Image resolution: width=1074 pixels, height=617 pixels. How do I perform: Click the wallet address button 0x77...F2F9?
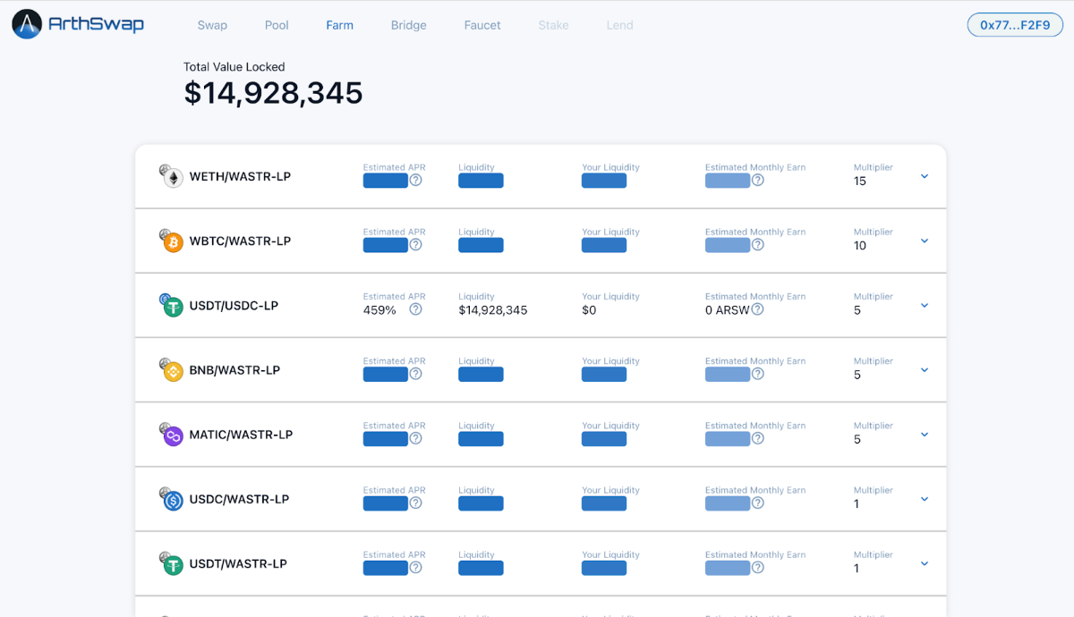click(1015, 25)
